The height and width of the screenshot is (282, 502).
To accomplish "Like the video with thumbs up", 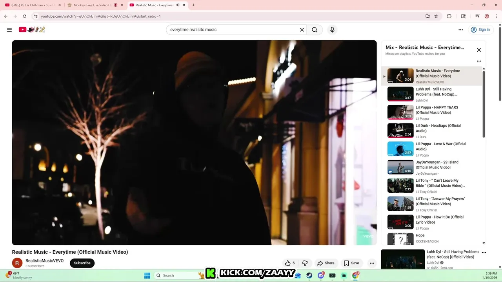I will (x=290, y=263).
